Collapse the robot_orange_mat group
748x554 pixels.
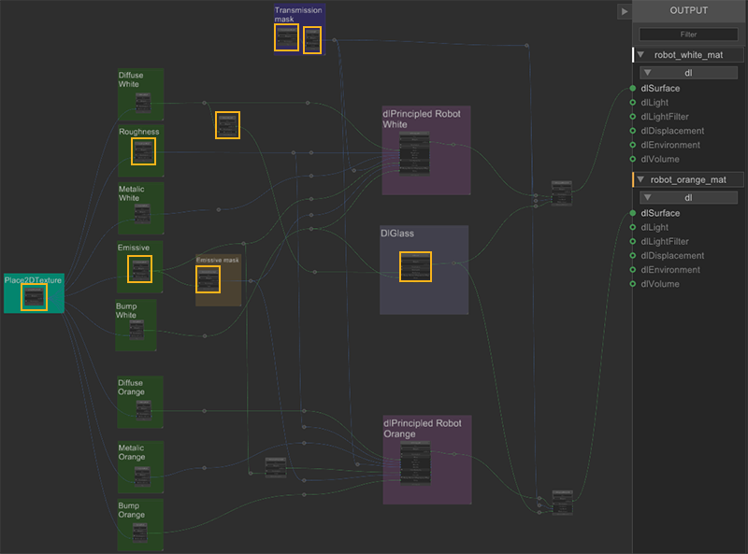pos(642,179)
